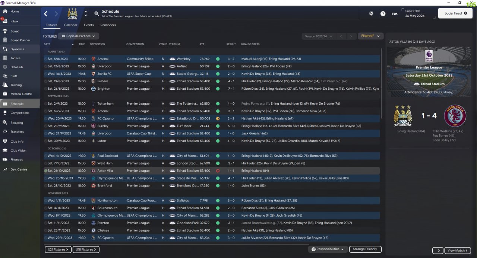The height and width of the screenshot is (258, 477).
Task: Toggle check circle for Sat, 4/11/2023 row
Action: [45, 208]
